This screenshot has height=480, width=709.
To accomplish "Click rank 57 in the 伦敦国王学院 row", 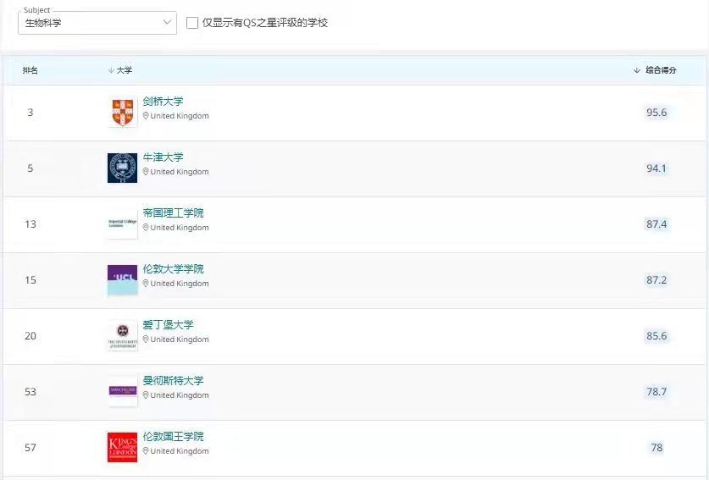I will tap(30, 448).
